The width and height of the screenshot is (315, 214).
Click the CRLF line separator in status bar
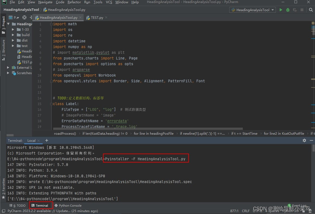point(245,211)
